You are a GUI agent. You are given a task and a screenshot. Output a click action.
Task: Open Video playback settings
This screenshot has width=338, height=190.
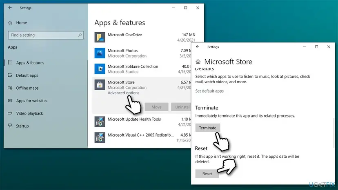click(29, 113)
